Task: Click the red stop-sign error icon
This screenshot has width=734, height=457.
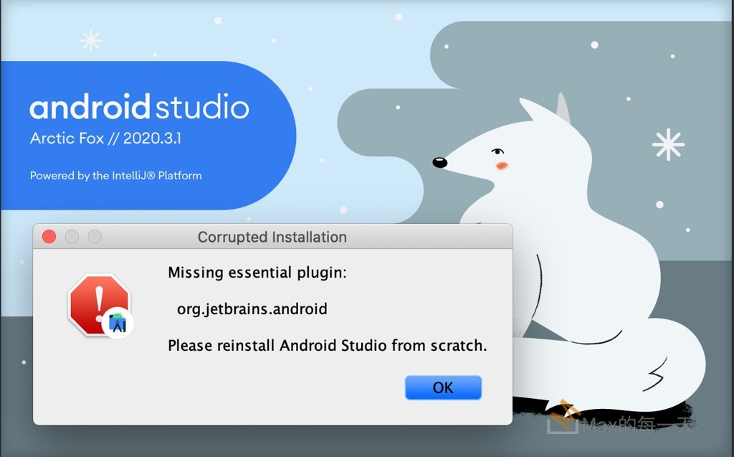Action: [97, 303]
